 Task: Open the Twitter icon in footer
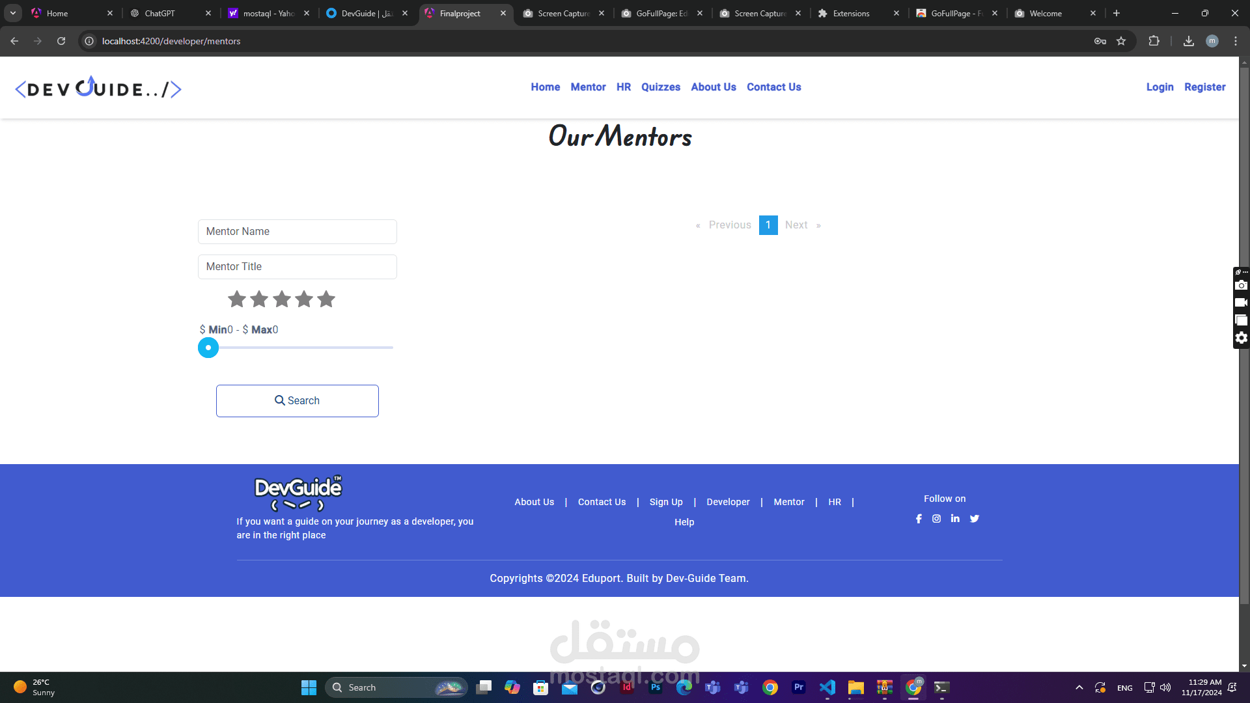tap(974, 519)
